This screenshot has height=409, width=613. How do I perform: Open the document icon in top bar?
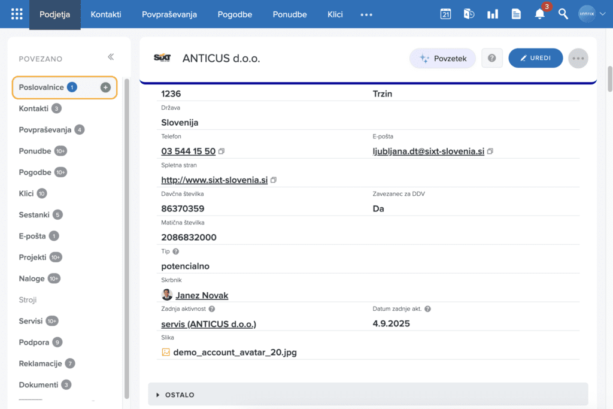click(516, 14)
